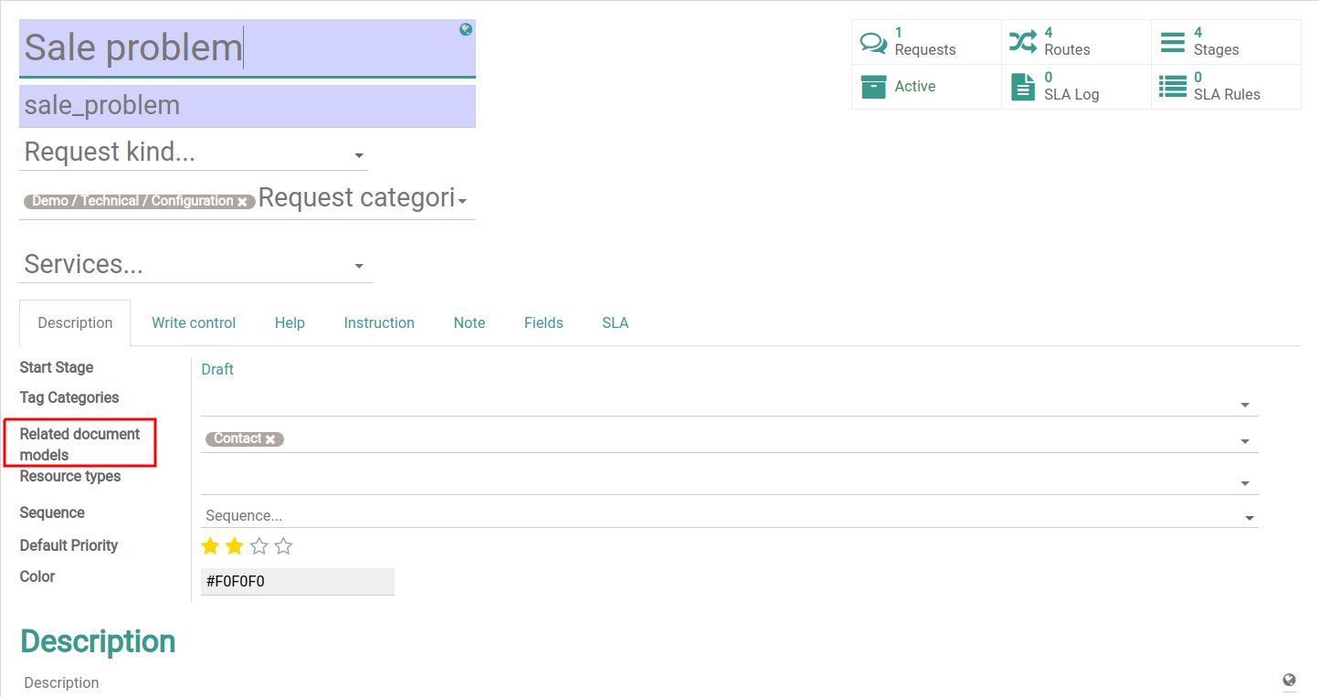Open the Sequence dropdown arrow
The width and height of the screenshot is (1319, 697).
click(1249, 518)
